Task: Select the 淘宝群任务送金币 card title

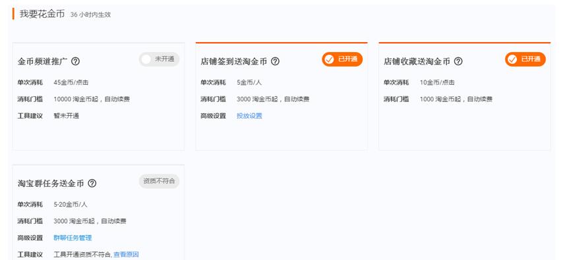Action: [x=51, y=183]
